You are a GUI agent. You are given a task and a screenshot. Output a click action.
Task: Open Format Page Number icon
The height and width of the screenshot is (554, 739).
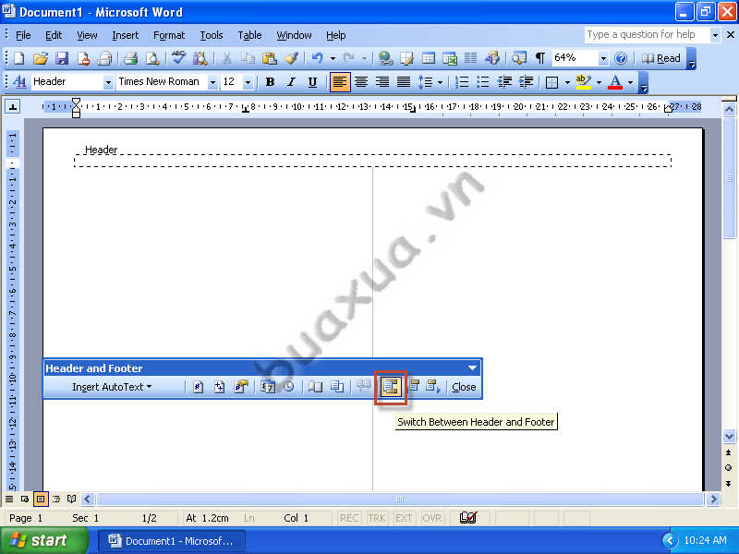pyautogui.click(x=241, y=387)
